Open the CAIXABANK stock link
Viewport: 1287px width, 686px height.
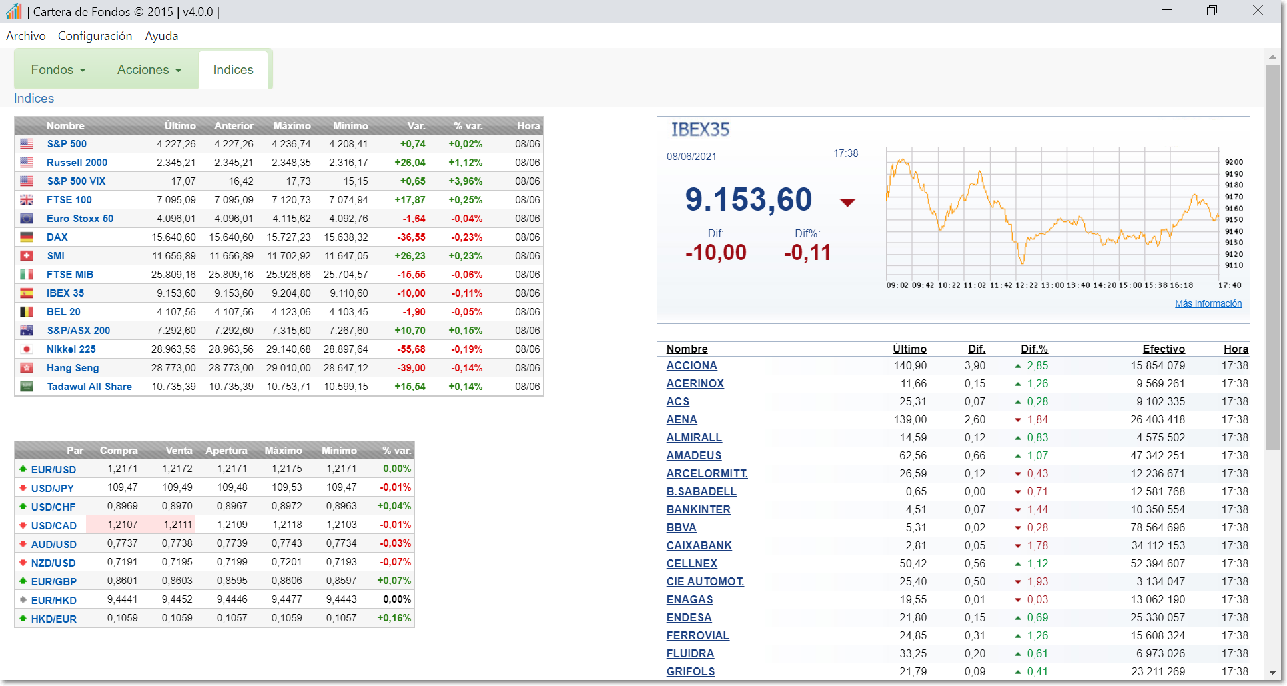coord(699,546)
